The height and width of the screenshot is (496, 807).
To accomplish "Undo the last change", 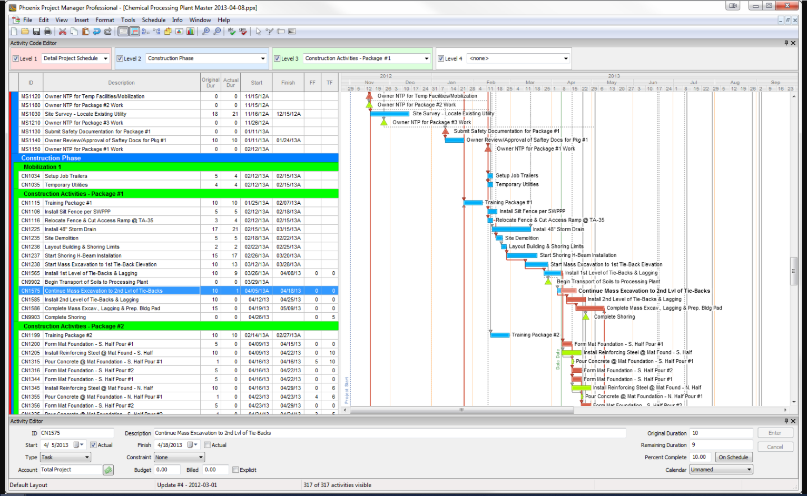I will (x=96, y=31).
